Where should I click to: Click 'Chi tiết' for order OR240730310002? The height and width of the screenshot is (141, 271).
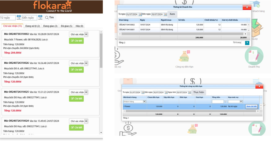coord(76,41)
